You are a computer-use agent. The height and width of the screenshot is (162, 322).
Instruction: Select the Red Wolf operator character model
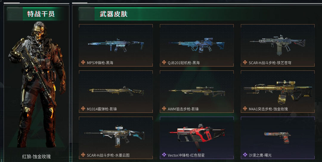point(37,84)
